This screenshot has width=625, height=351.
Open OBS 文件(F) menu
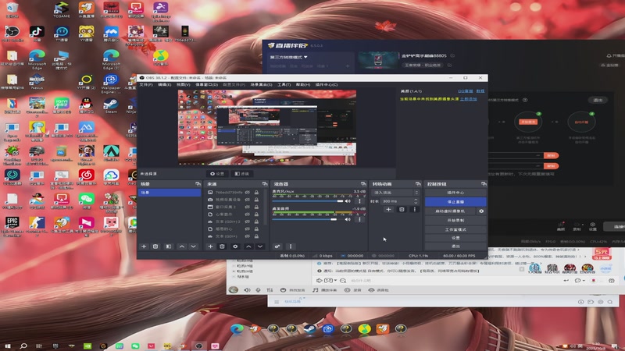146,85
